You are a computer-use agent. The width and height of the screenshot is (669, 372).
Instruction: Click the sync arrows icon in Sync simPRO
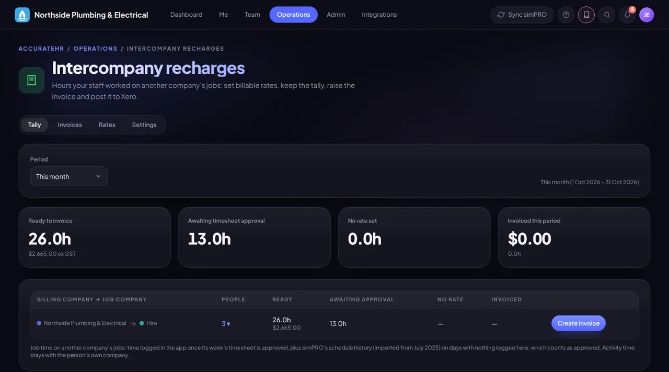point(501,15)
